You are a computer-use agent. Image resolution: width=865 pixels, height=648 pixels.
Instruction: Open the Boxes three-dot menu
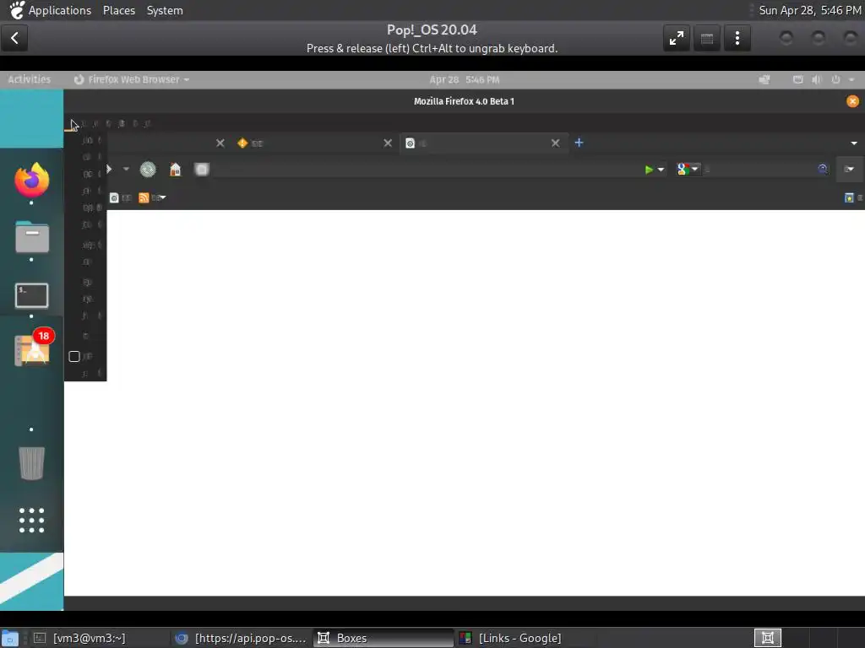[x=737, y=38]
